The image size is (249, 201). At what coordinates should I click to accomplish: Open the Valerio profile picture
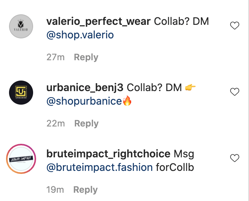point(21,26)
